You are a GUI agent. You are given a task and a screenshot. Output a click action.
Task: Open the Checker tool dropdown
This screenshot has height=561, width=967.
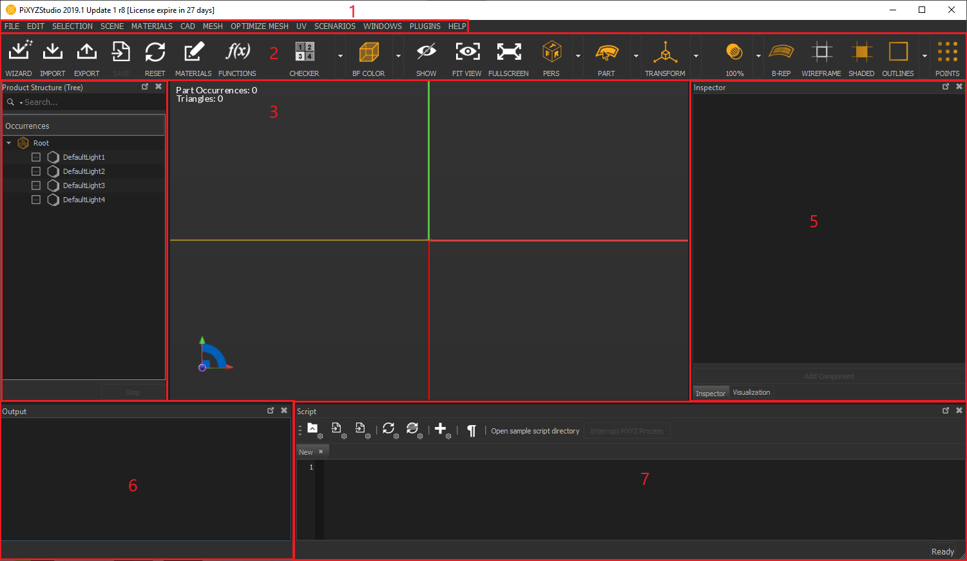coord(340,56)
